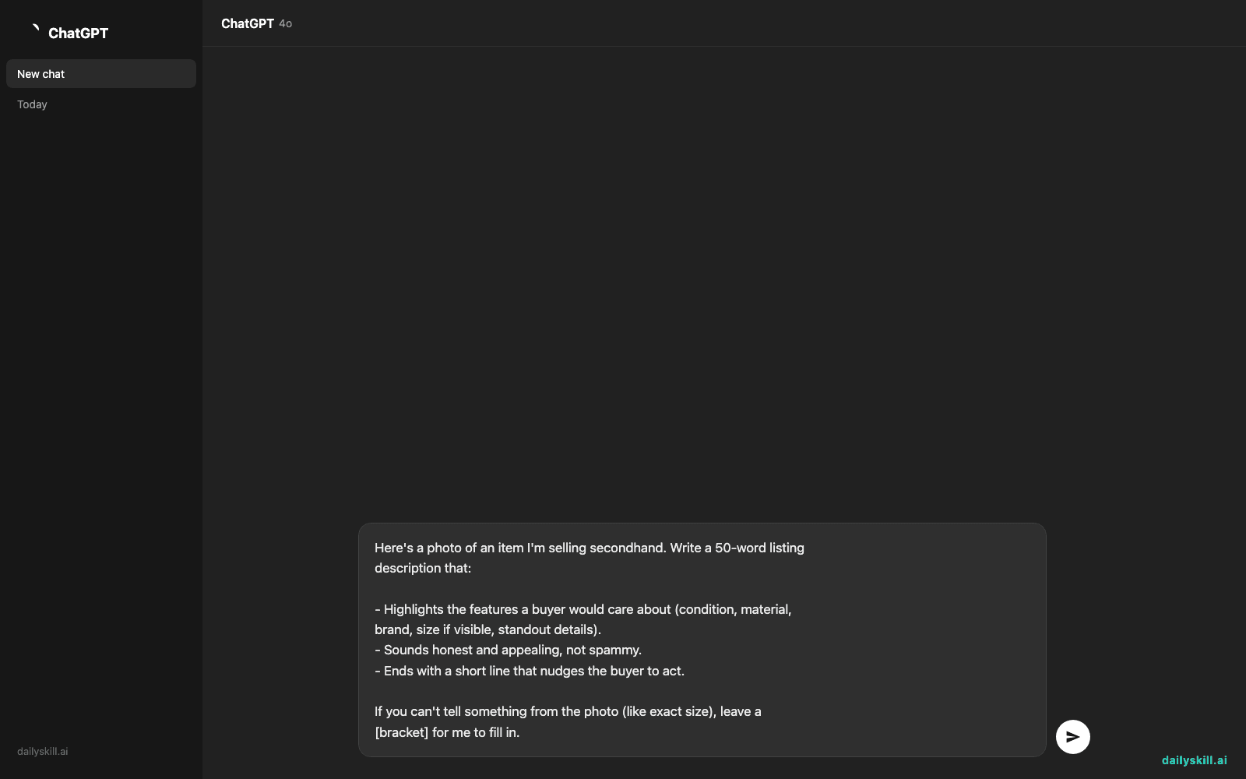Screen dimensions: 1246x779
Task: Click the dailyskill.ai text at sidebar bottom
Action: 43,752
